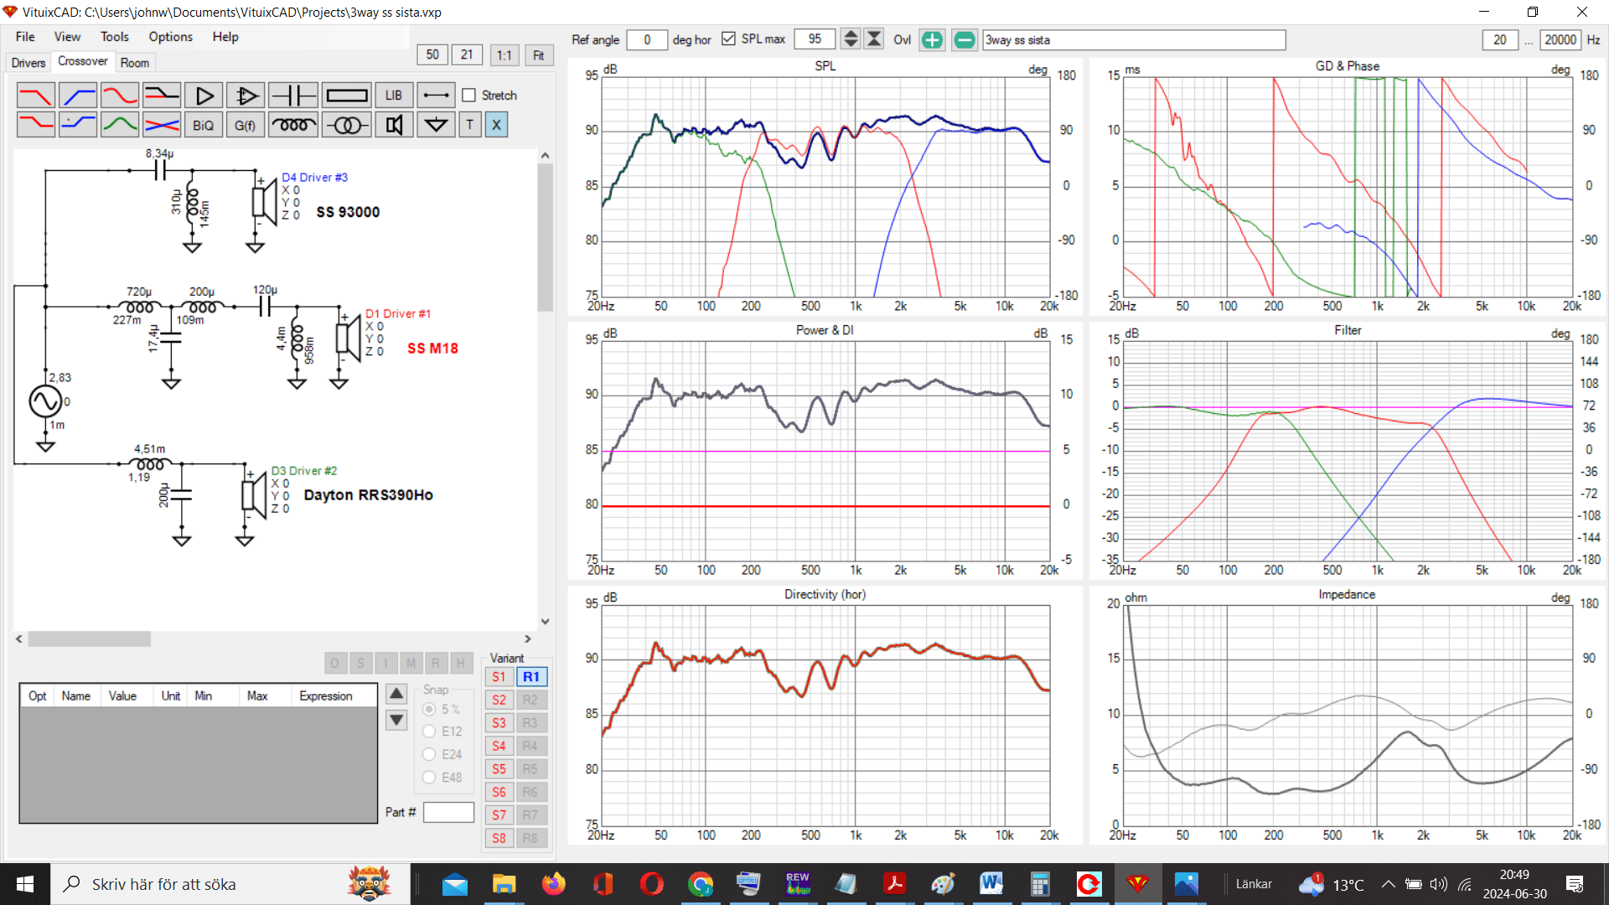Select the crossed red-blue lines filter tool
Viewport: 1609px width, 905px height.
[x=162, y=125]
